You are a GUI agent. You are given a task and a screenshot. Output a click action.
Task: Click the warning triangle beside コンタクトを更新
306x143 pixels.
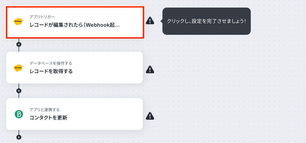150,116
